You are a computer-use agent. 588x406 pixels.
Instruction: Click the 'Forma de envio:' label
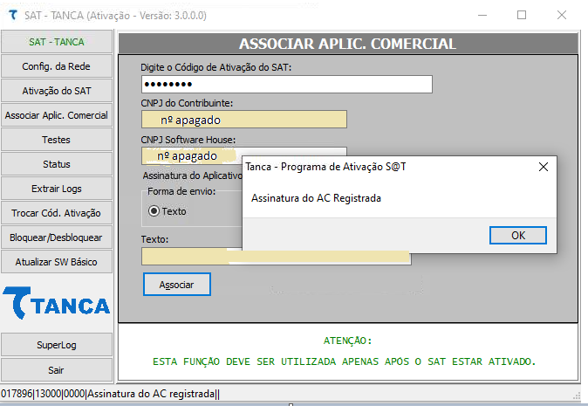click(181, 191)
